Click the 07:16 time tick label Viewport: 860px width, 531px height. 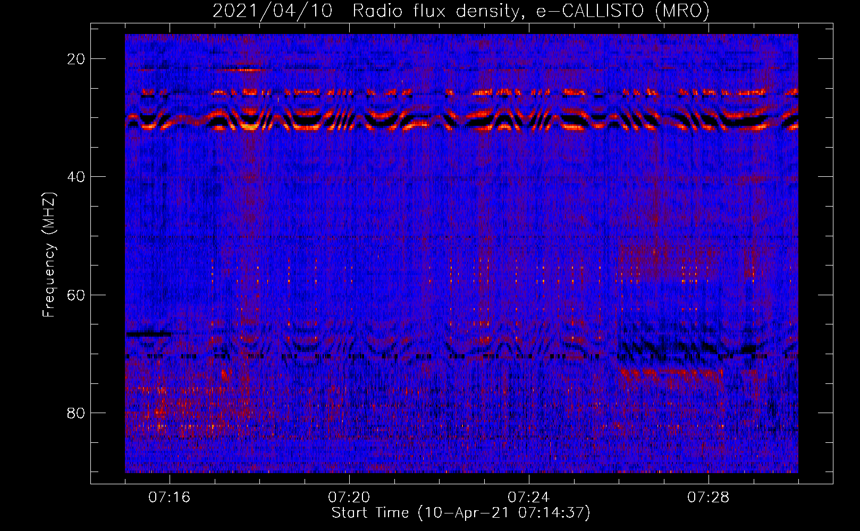(170, 497)
